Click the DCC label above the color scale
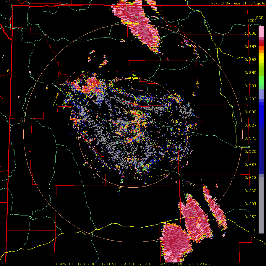266x266 pixels. pos(259,17)
